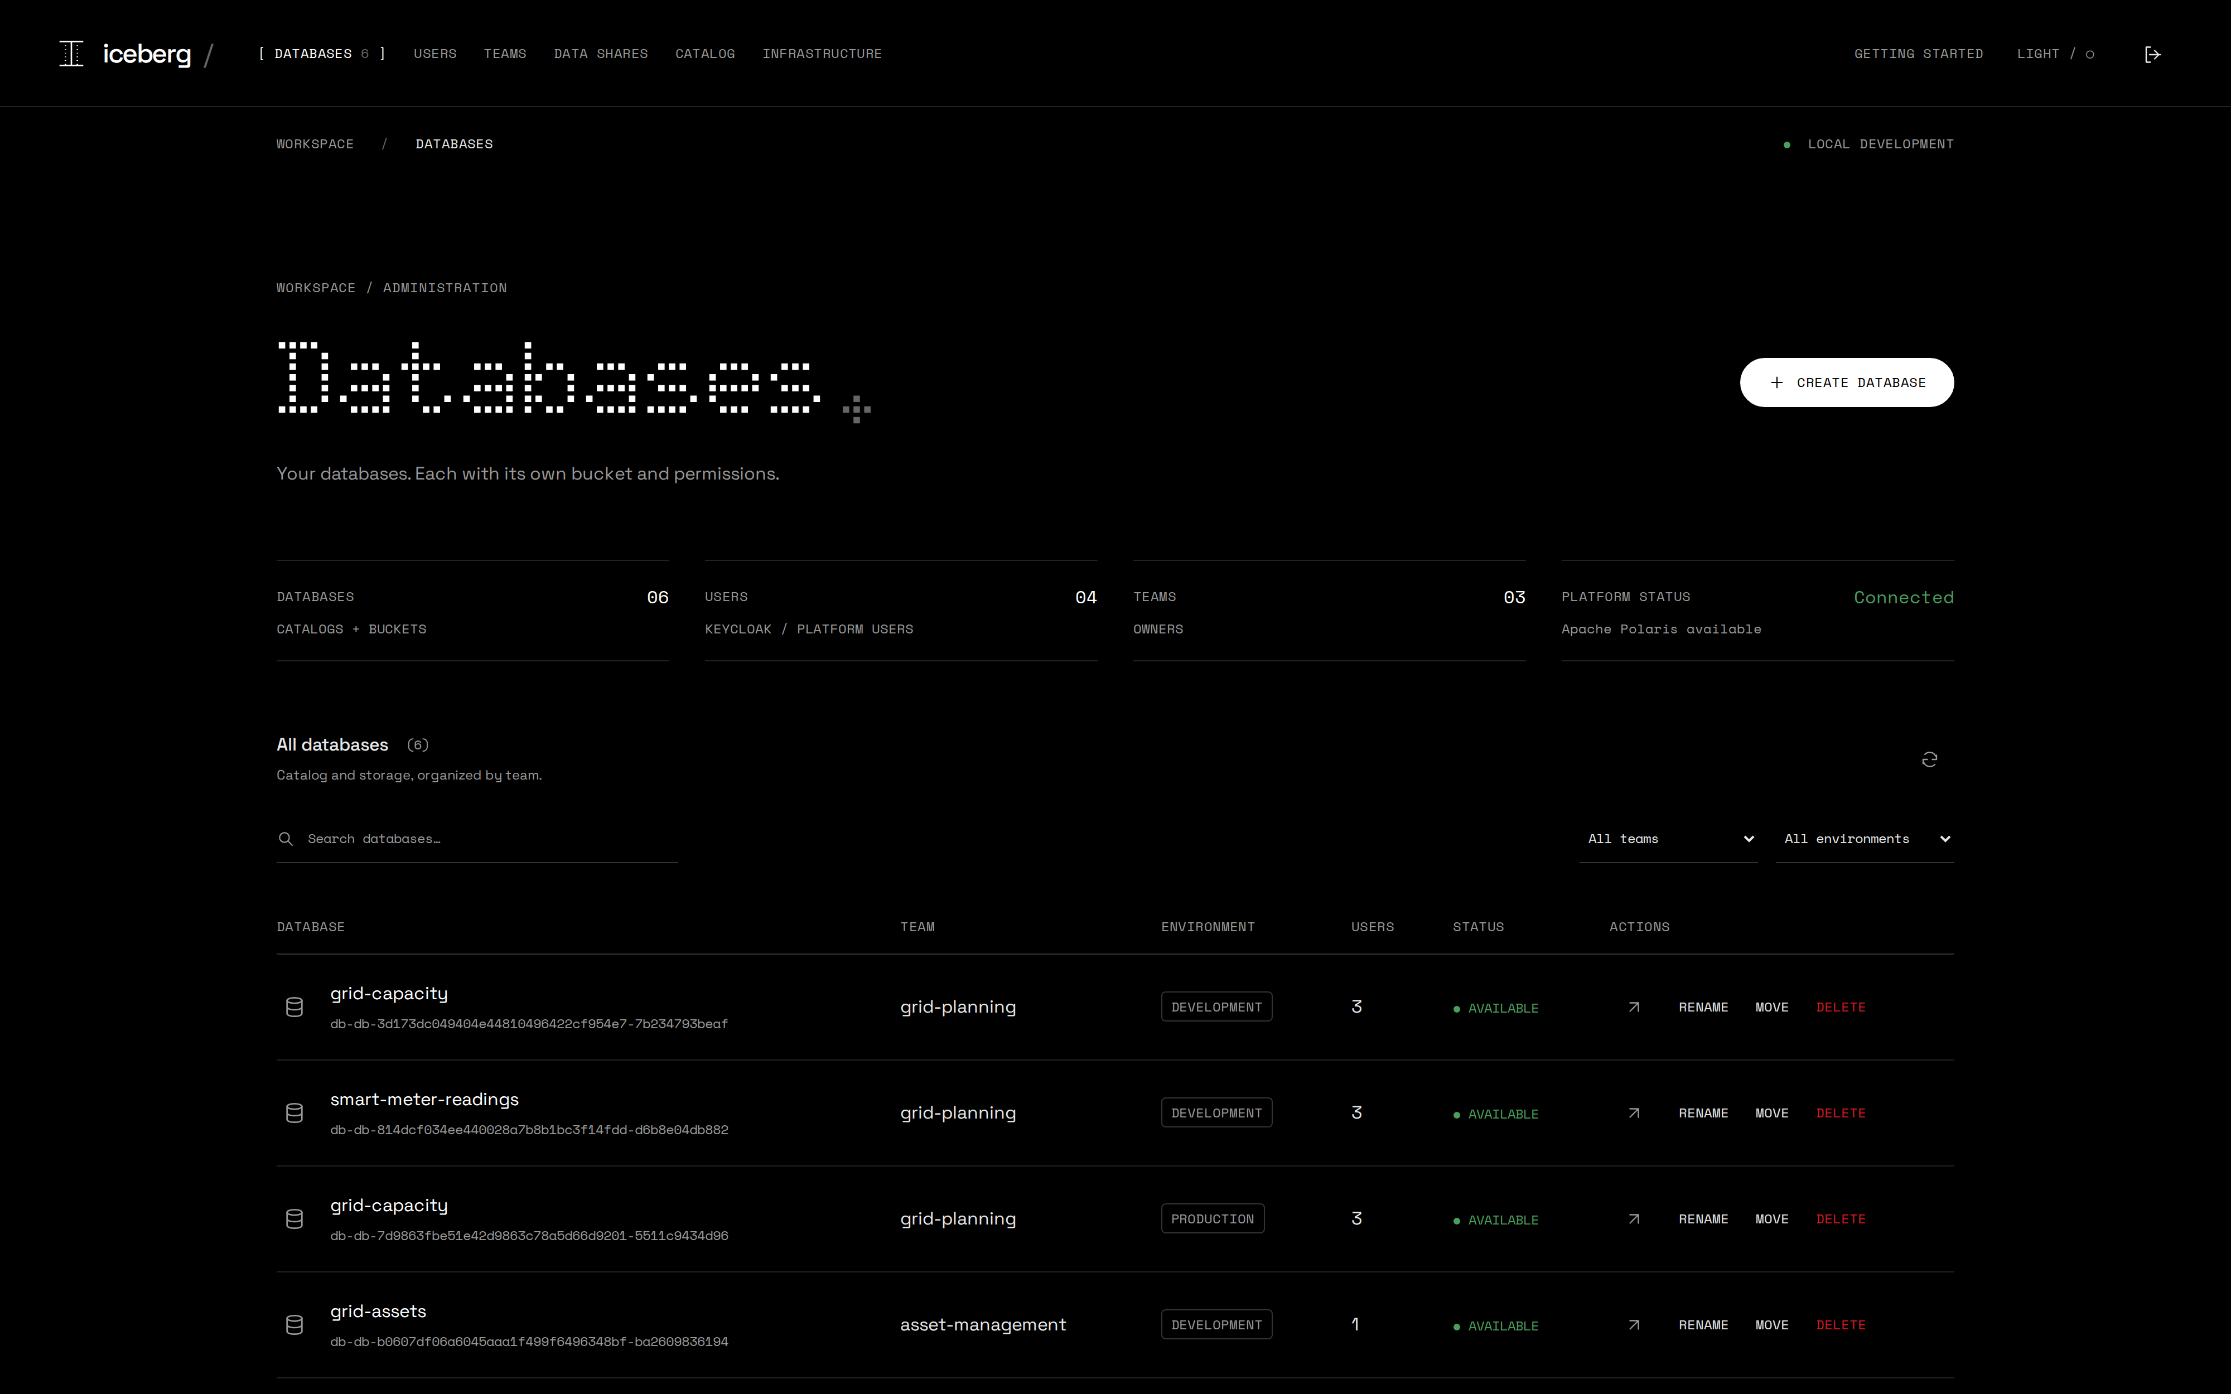
Task: Open smart-meter-readings via arrow icon
Action: [1634, 1113]
